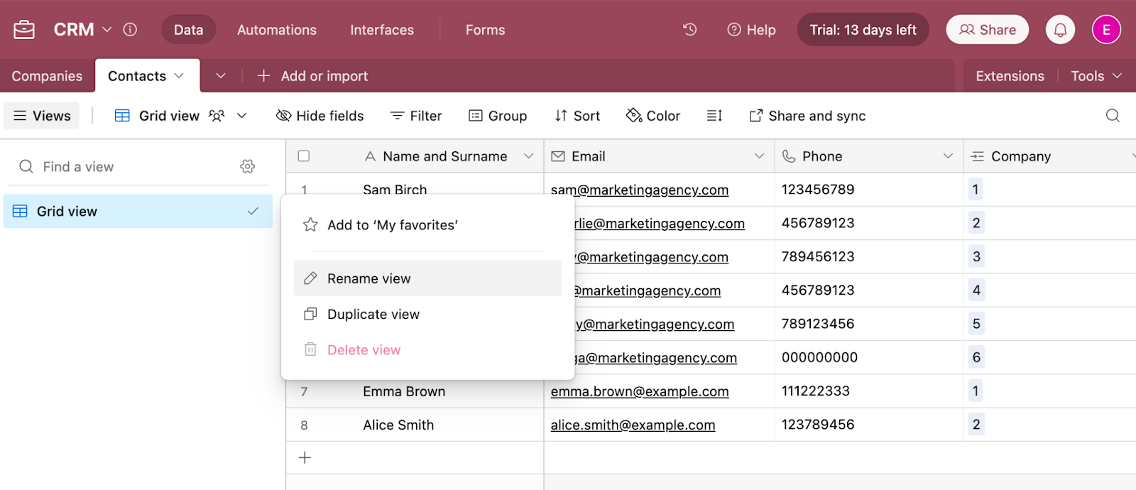Select Rename view from context menu
The height and width of the screenshot is (490, 1136).
[427, 278]
